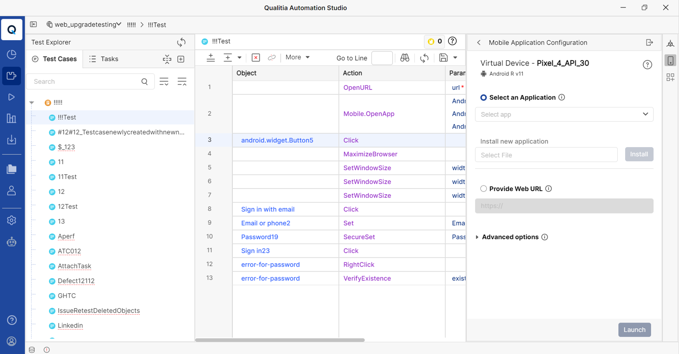Go back in Mobile Application Configuration panel
The image size is (679, 354).
pyautogui.click(x=479, y=42)
